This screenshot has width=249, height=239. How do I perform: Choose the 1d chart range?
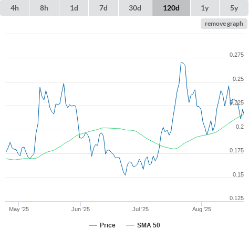tap(74, 8)
